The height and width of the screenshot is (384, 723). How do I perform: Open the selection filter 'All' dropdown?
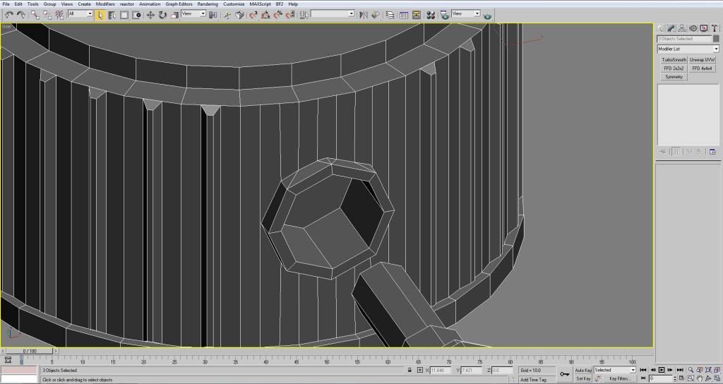pyautogui.click(x=80, y=14)
